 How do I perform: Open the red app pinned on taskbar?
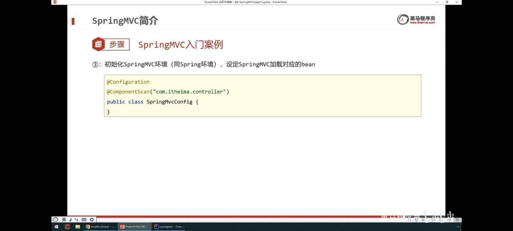coord(67,227)
